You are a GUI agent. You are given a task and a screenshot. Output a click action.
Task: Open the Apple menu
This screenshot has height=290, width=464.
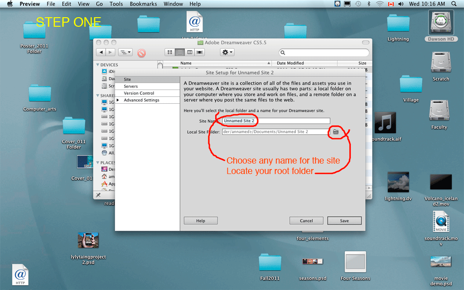point(10,4)
